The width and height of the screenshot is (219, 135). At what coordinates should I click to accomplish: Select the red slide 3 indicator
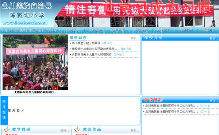(x=55, y=89)
